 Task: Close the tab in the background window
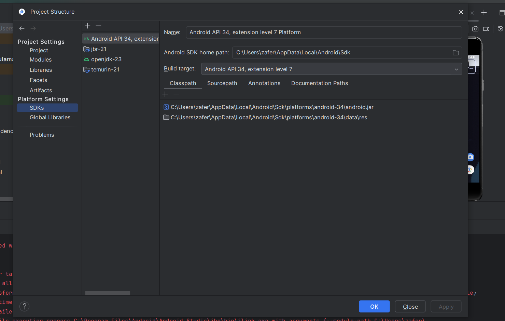coord(472,13)
